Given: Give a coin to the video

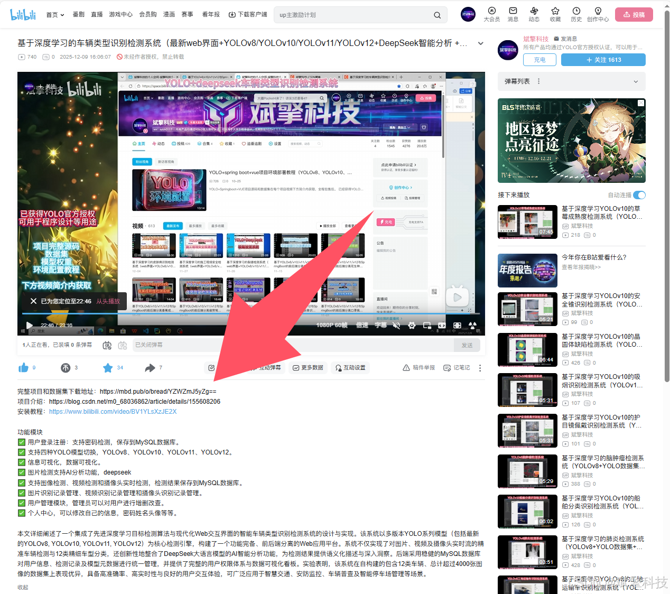Looking at the screenshot, I should tap(66, 368).
